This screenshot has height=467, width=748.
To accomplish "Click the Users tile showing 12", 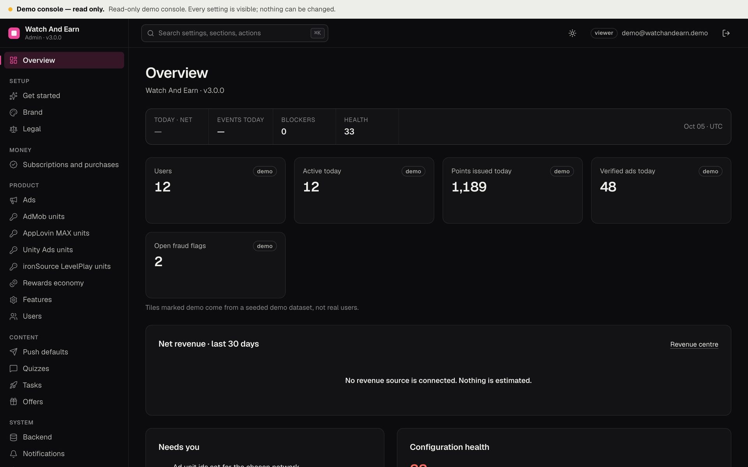I will pyautogui.click(x=215, y=190).
